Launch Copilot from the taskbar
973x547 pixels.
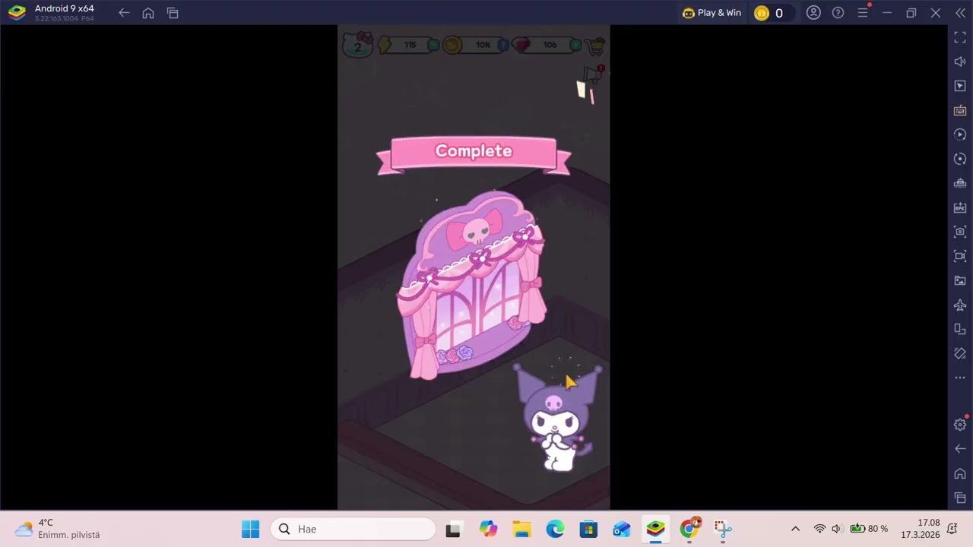[x=488, y=529]
